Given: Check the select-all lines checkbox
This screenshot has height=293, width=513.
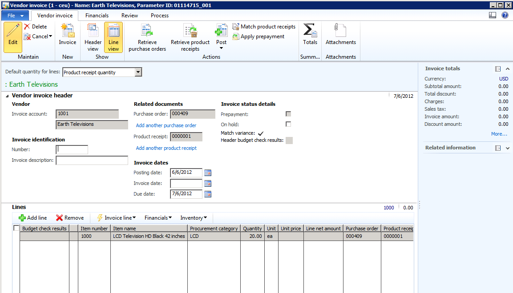Looking at the screenshot, I should pos(16,228).
